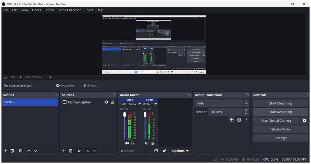Image resolution: width=311 pixels, height=164 pixels.
Task: Pop out the Audio Mixer dock
Action: (189, 95)
